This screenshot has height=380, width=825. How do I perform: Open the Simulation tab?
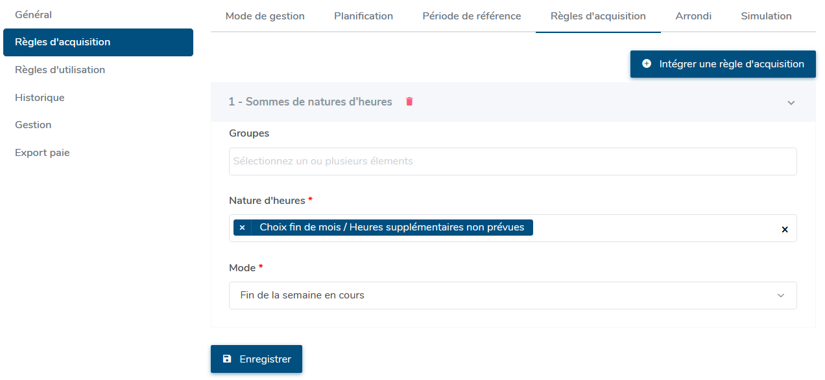point(766,16)
